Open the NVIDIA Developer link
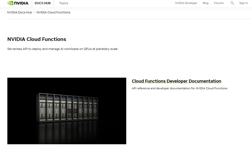Image resolution: width=252 pixels, height=147 pixels. pyautogui.click(x=186, y=3)
